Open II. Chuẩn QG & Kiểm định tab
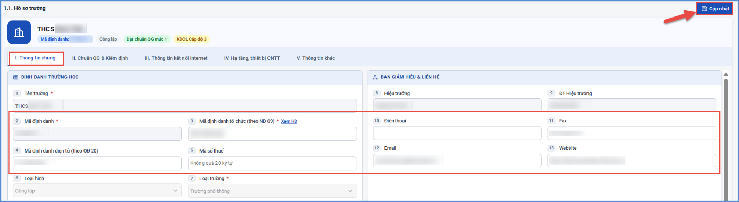739x202 pixels. (x=100, y=58)
